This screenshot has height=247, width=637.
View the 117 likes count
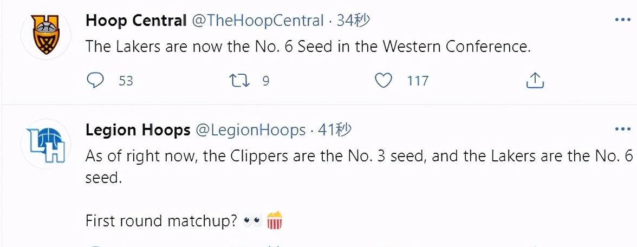[x=418, y=81]
